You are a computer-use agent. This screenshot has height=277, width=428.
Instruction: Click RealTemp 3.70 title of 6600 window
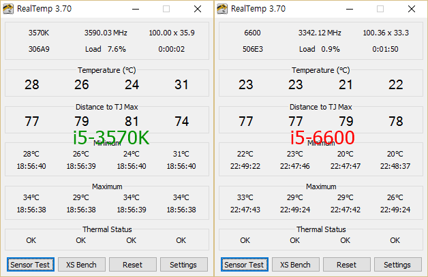click(258, 9)
